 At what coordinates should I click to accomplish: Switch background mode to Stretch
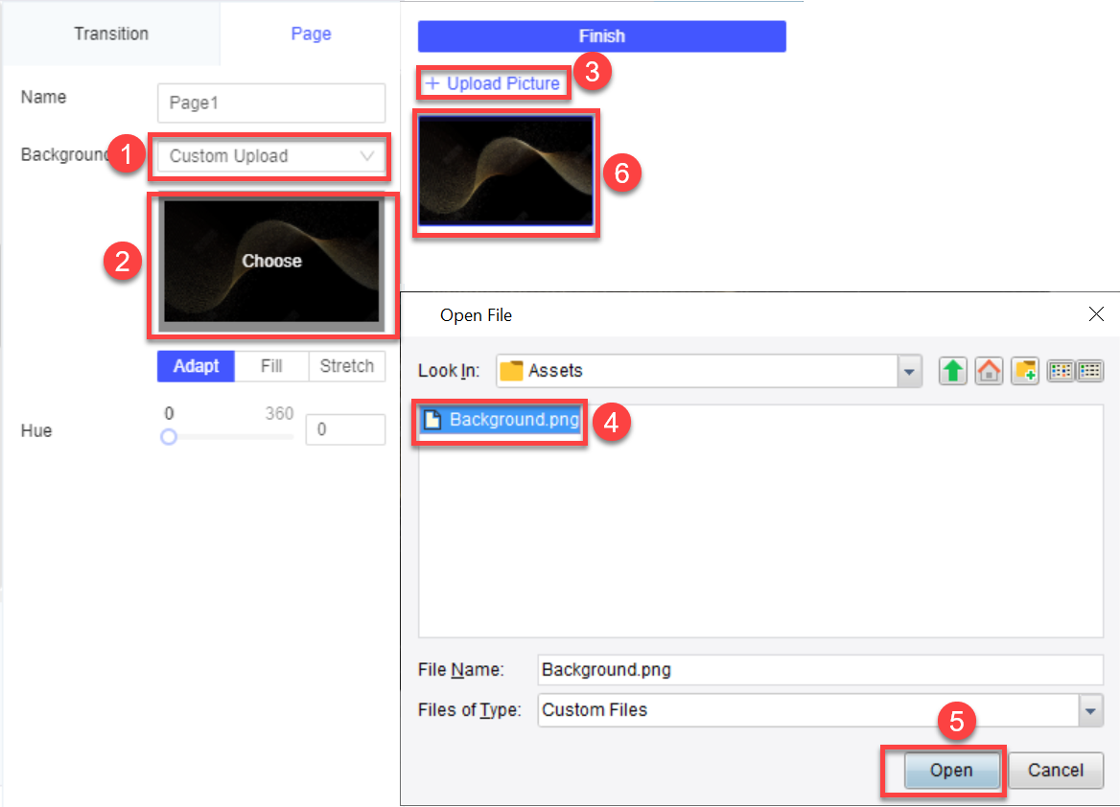(346, 366)
